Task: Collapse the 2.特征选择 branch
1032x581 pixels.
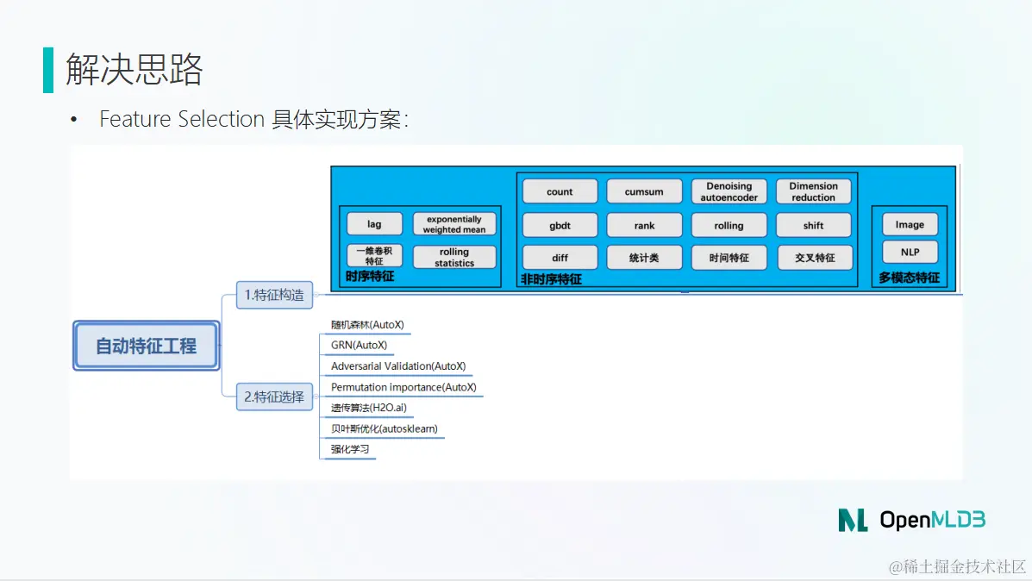Action: point(274,397)
